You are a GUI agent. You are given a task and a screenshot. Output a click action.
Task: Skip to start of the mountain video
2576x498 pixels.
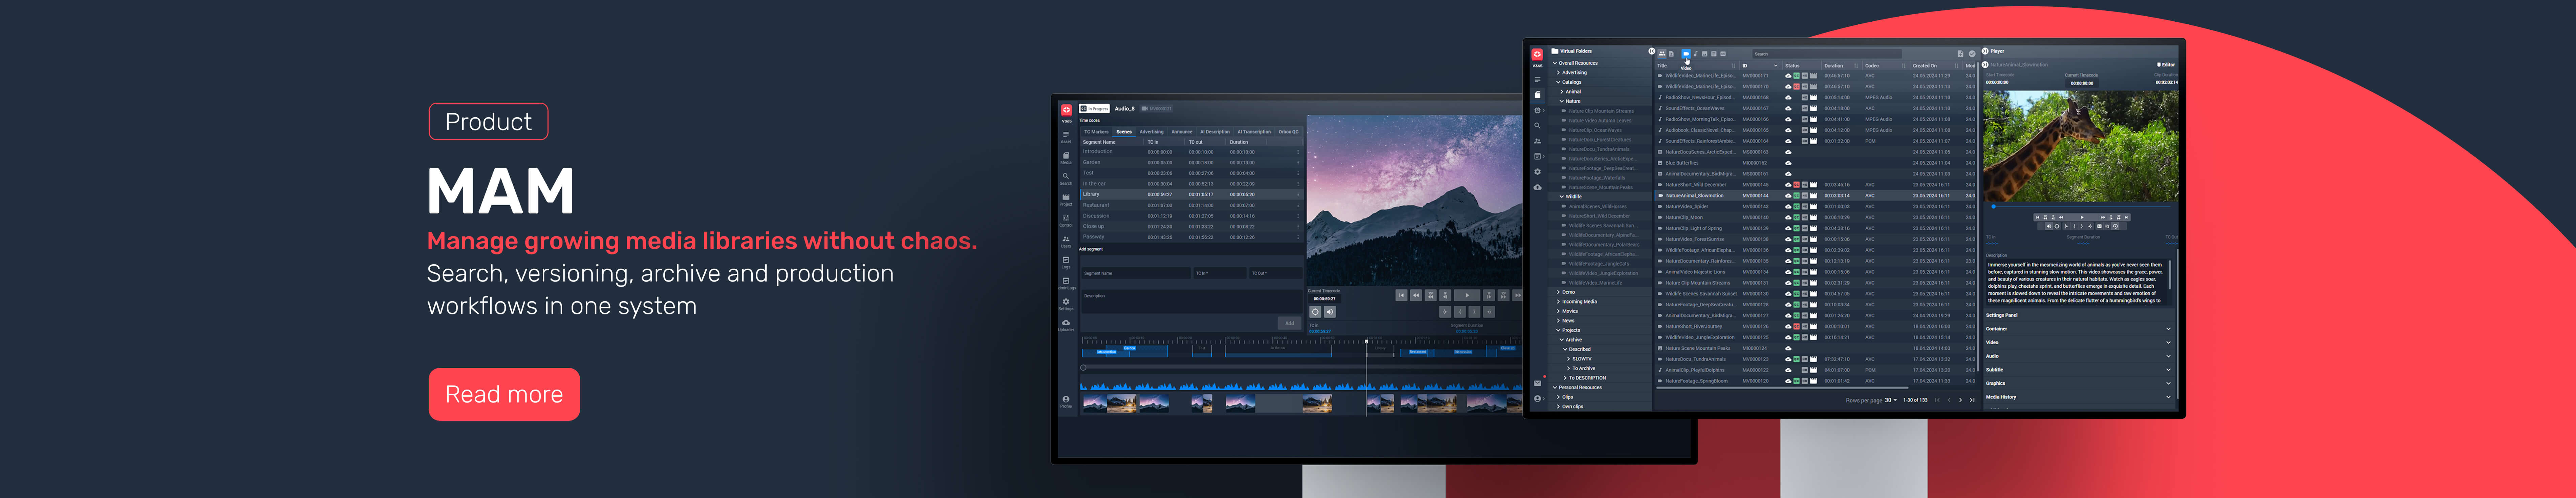1401,295
